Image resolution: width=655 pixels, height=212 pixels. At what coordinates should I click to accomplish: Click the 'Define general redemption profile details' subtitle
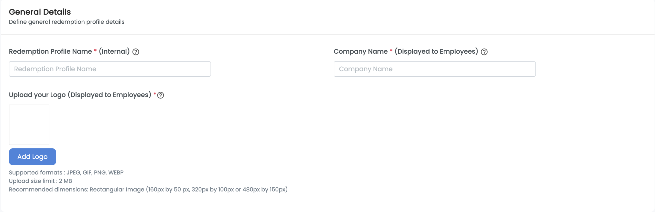(67, 22)
